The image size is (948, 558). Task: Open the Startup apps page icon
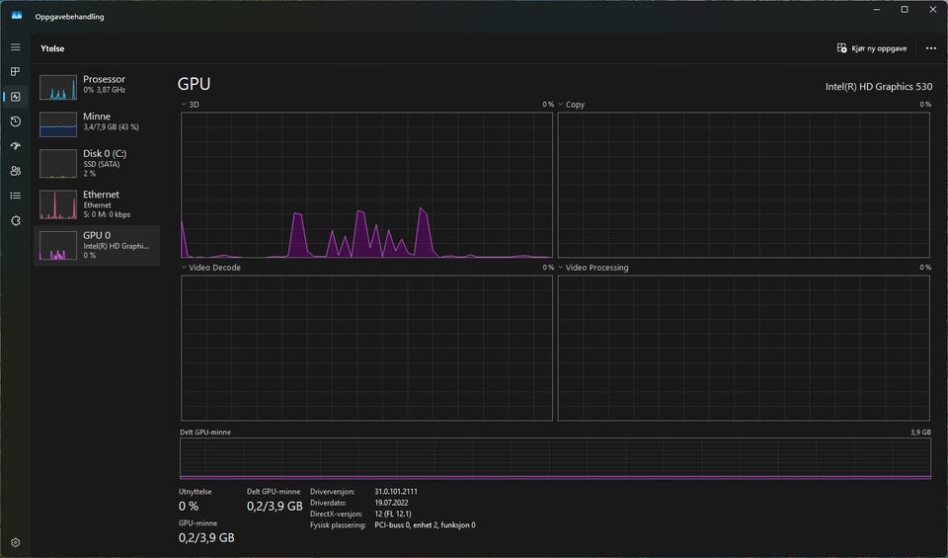(15, 146)
